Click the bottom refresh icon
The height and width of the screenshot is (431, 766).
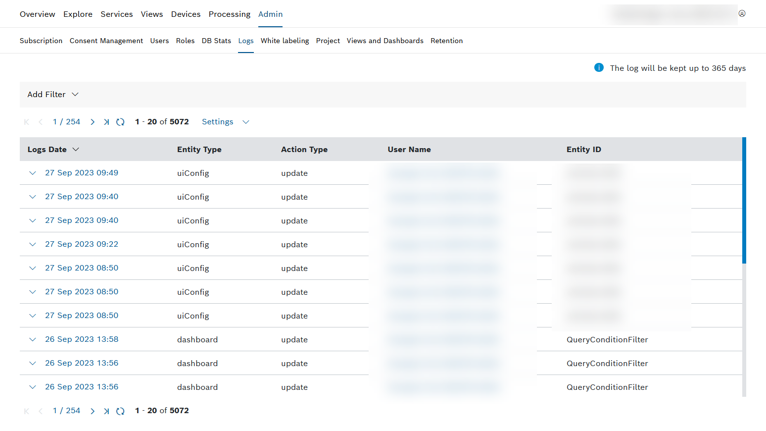click(120, 411)
